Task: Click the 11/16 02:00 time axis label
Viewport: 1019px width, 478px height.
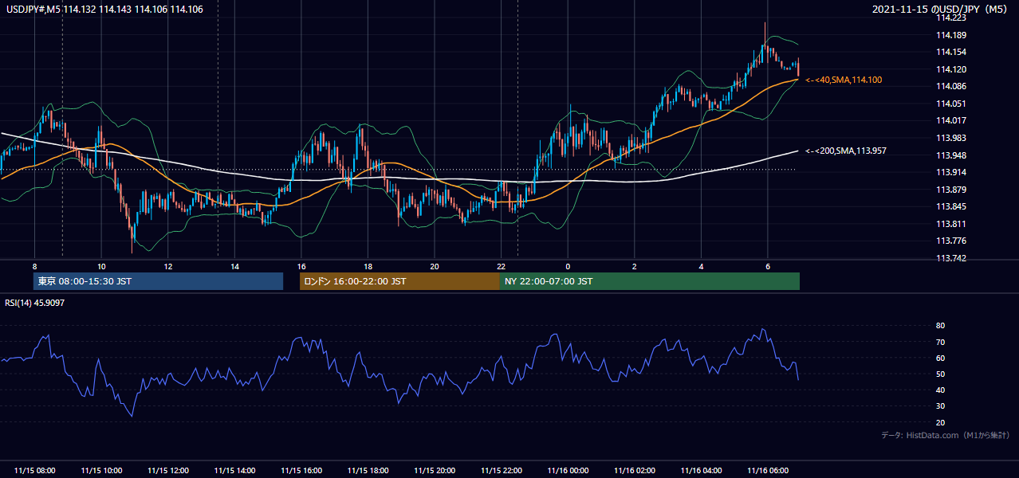Action: [x=635, y=471]
